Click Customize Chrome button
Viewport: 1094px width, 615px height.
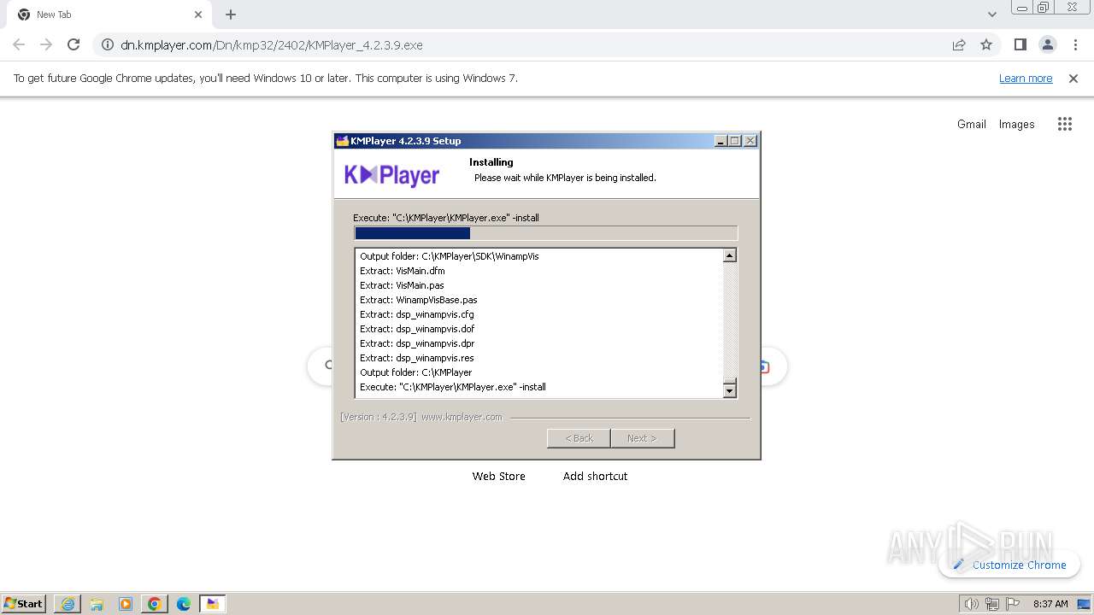coord(1009,565)
